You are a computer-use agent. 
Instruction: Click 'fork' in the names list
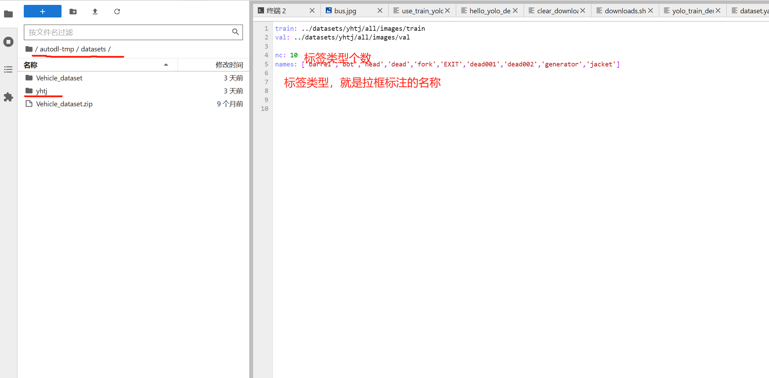[x=425, y=64]
